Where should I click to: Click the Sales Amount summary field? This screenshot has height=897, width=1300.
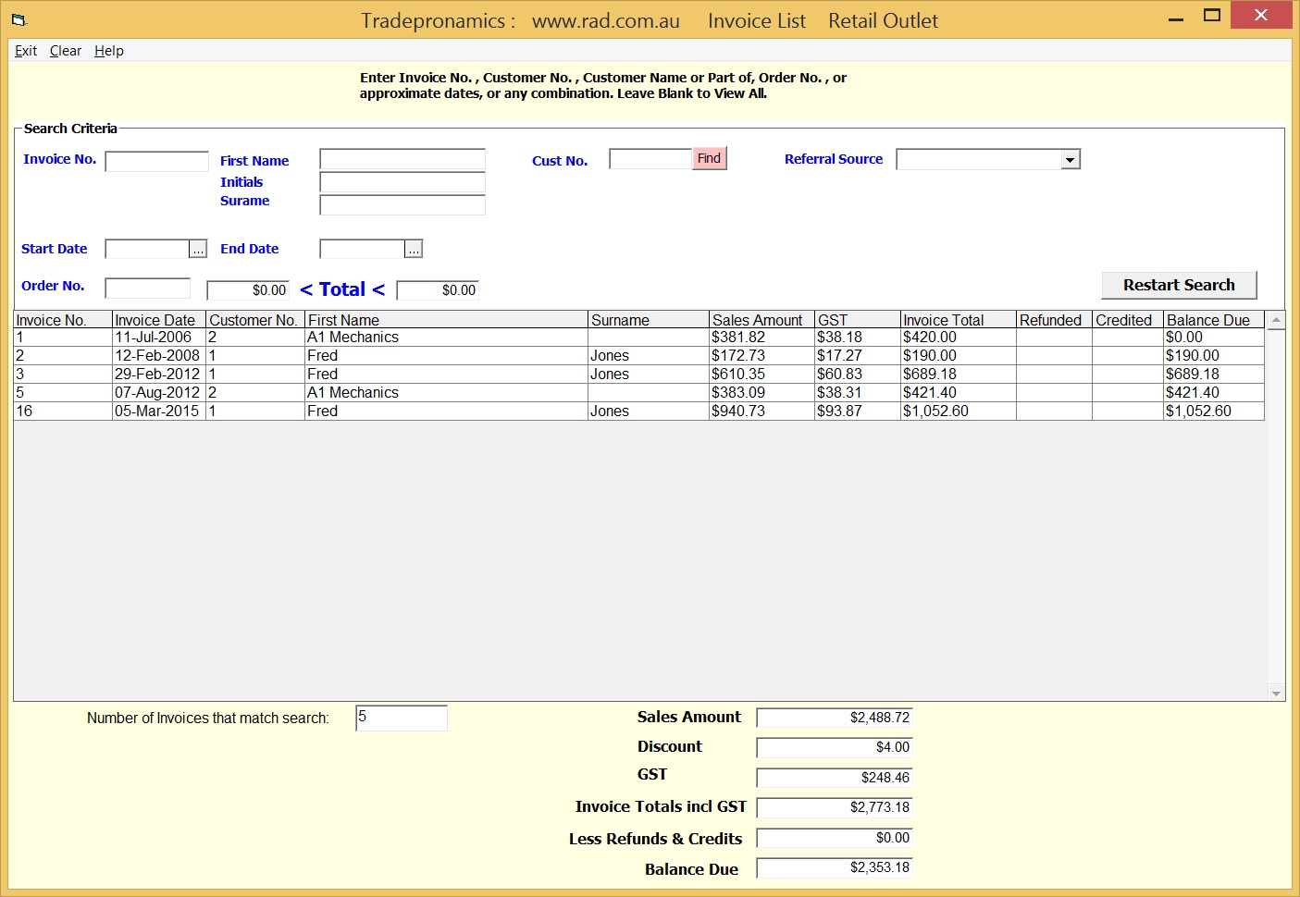tap(835, 718)
